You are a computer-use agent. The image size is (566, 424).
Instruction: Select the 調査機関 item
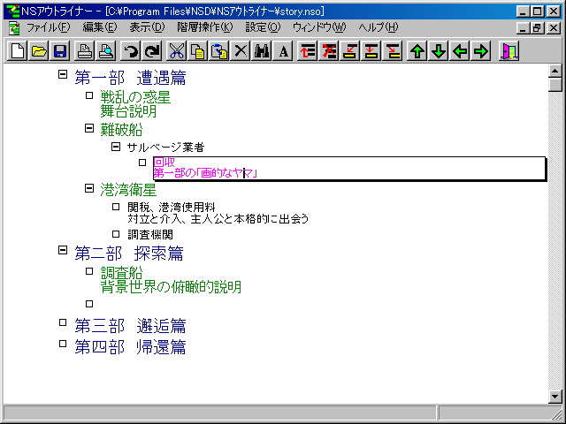(150, 235)
